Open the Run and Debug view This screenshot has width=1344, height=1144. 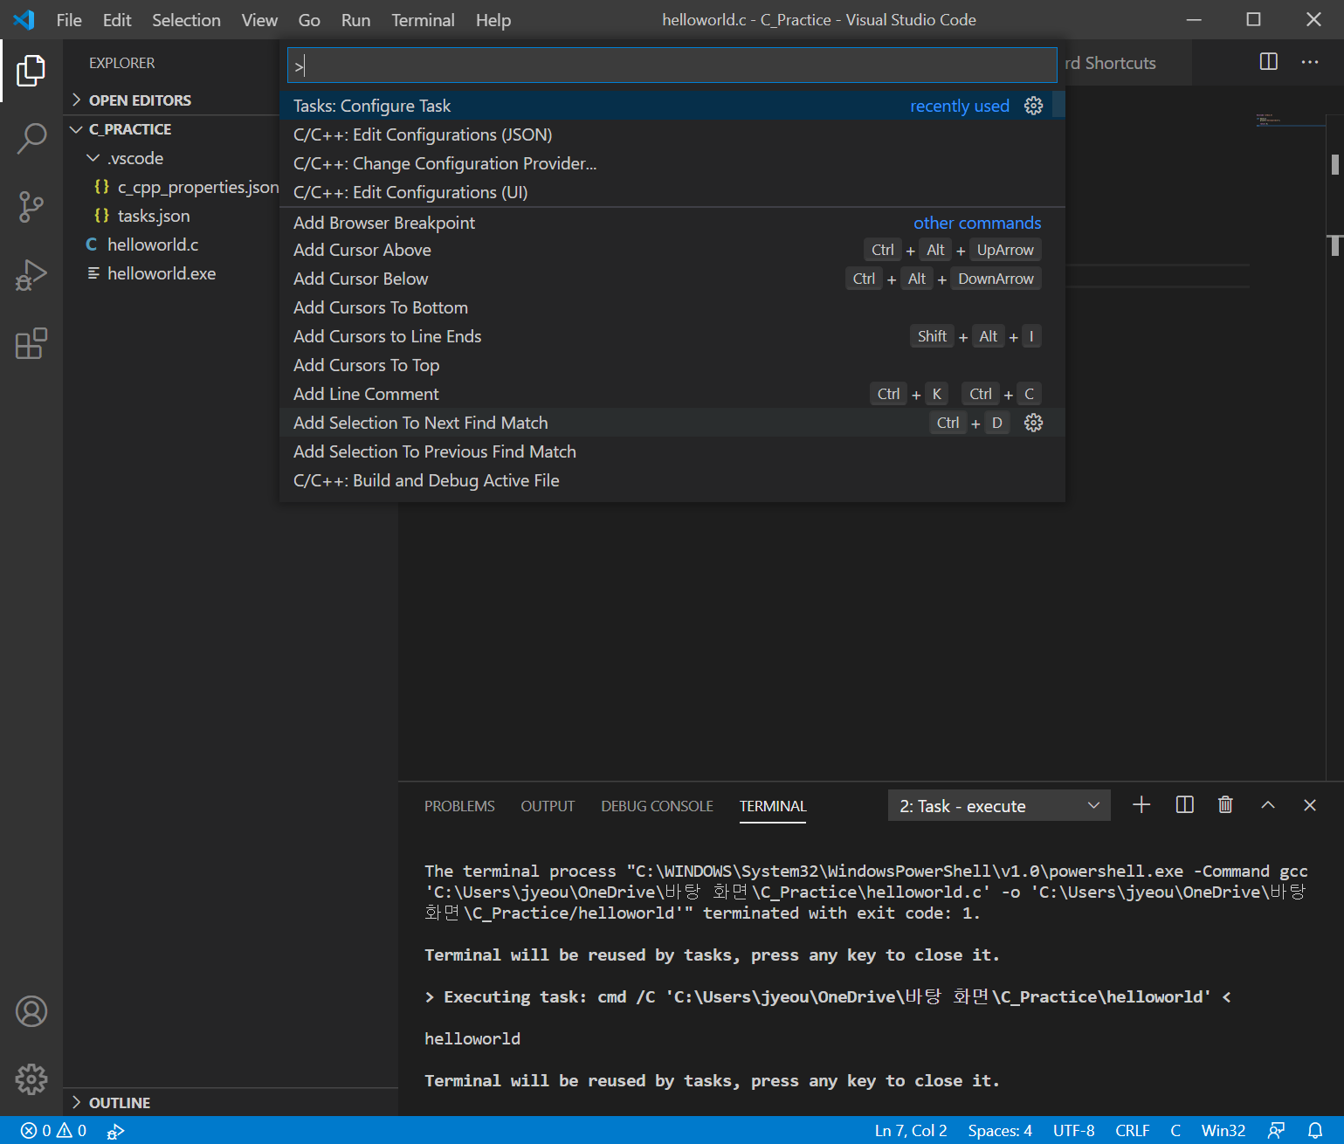31,275
